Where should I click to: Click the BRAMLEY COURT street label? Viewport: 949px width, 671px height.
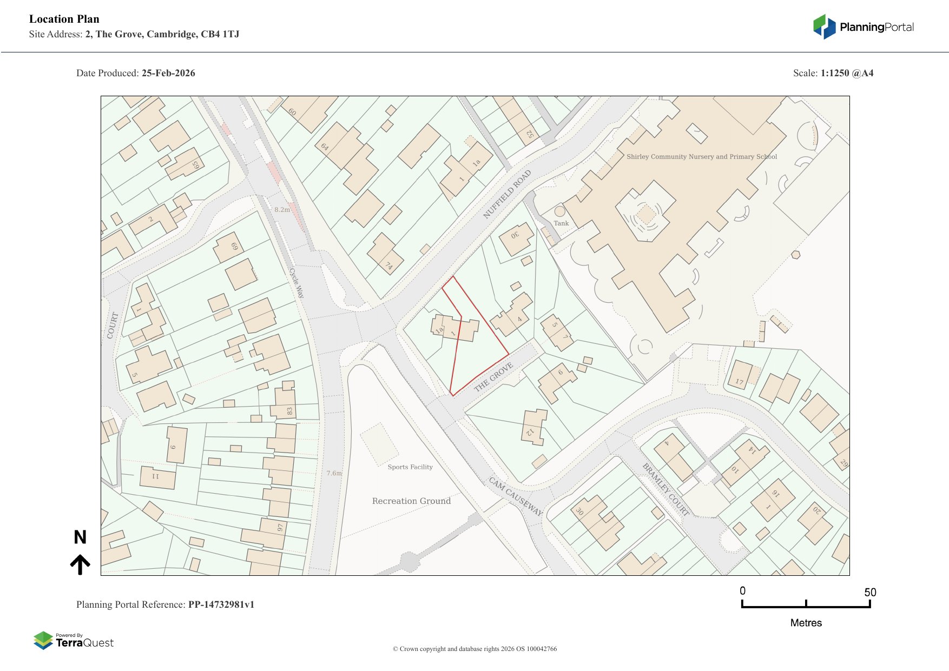click(665, 489)
